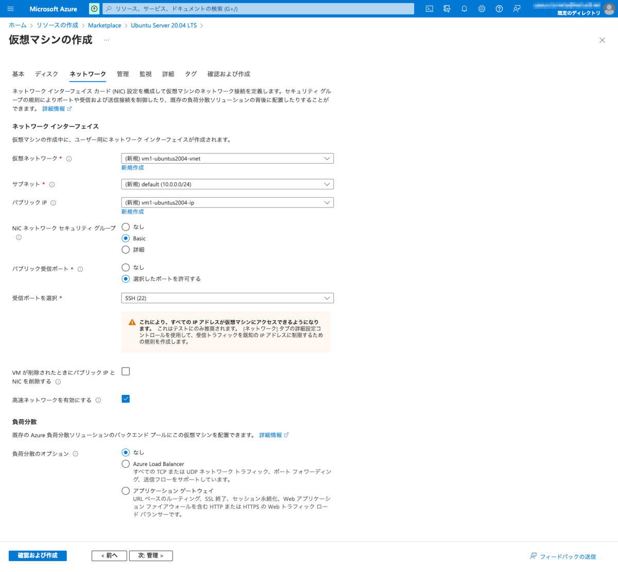The height and width of the screenshot is (572, 618).
Task: Go to ホーム breadcrumb
Action: (x=18, y=25)
